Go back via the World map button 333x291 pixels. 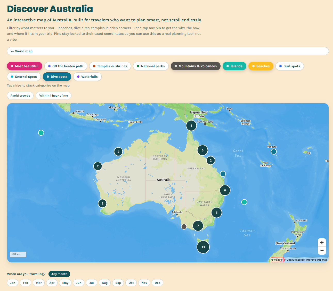click(168, 51)
